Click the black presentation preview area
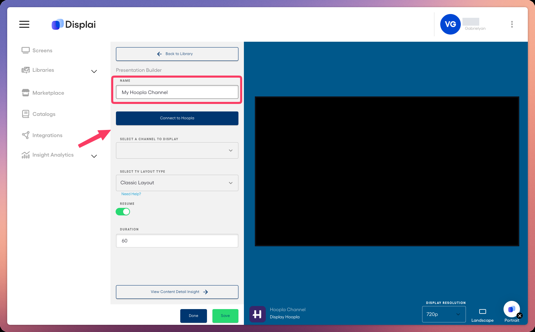This screenshot has height=332, width=535. (x=387, y=171)
